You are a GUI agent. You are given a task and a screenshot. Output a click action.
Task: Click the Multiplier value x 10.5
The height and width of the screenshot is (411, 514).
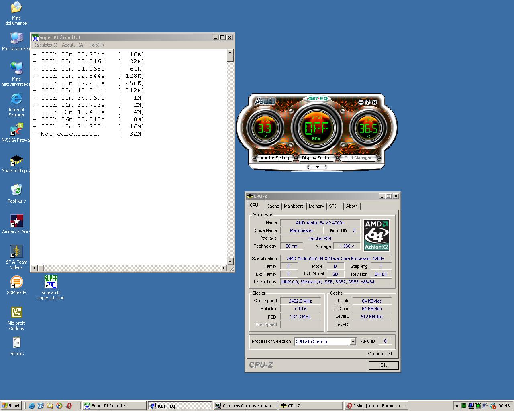(300, 309)
